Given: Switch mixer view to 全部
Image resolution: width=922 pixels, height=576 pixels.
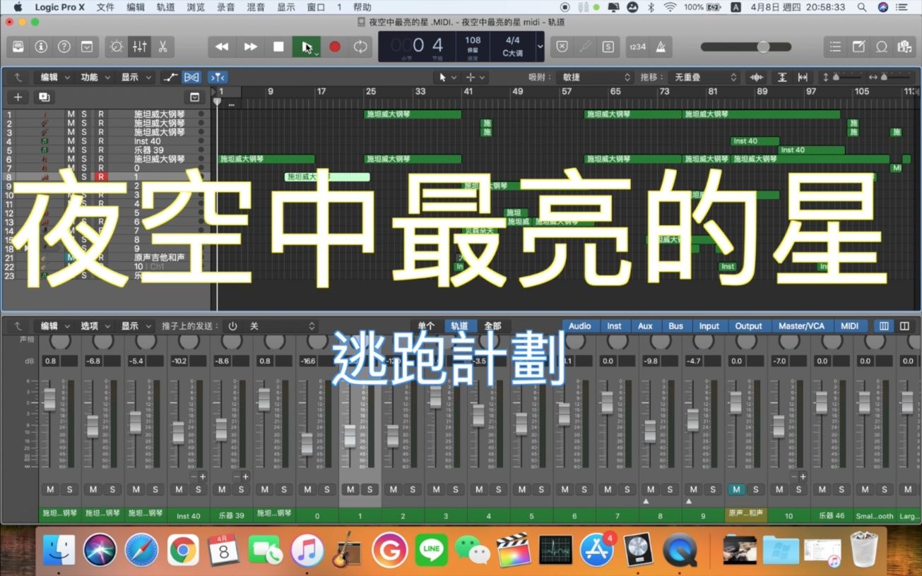Looking at the screenshot, I should pyautogui.click(x=492, y=326).
